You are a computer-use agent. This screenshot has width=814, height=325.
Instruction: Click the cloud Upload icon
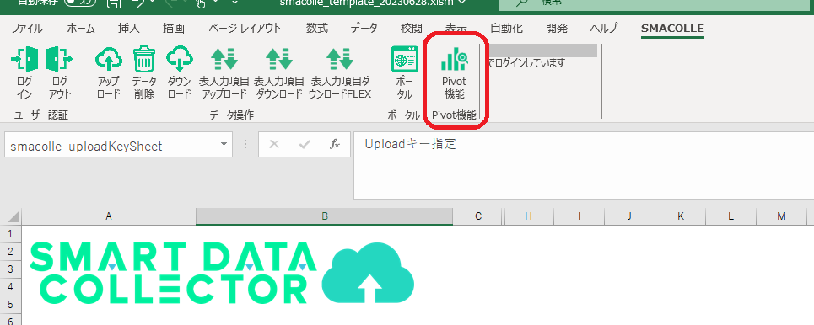click(109, 59)
